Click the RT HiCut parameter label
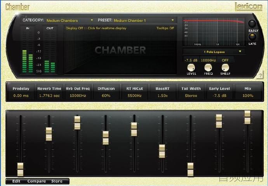The width and height of the screenshot is (268, 186). coord(134,89)
